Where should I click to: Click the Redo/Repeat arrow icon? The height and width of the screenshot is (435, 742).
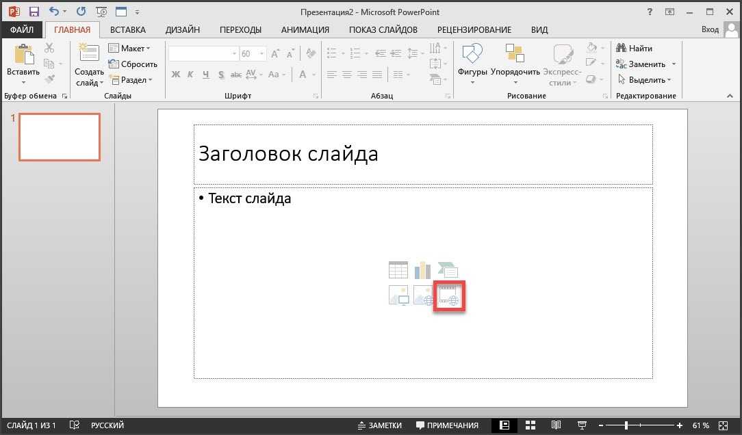tap(81, 12)
